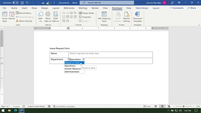Viewport: 201px width, 113px height.
Task: Open the Windows Start menu
Action: coord(3,110)
